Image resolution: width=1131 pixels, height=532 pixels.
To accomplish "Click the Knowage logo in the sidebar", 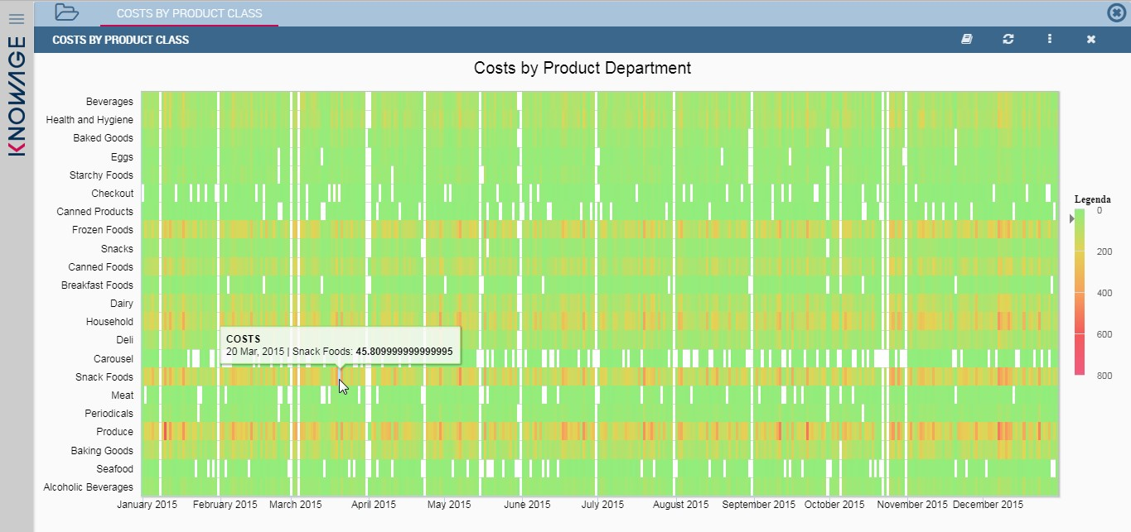I will click(x=17, y=95).
